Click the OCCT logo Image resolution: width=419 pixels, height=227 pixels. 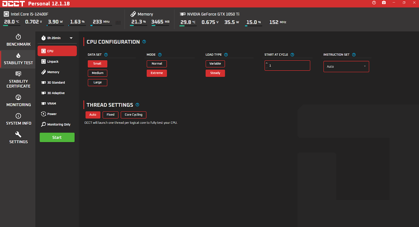14,4
